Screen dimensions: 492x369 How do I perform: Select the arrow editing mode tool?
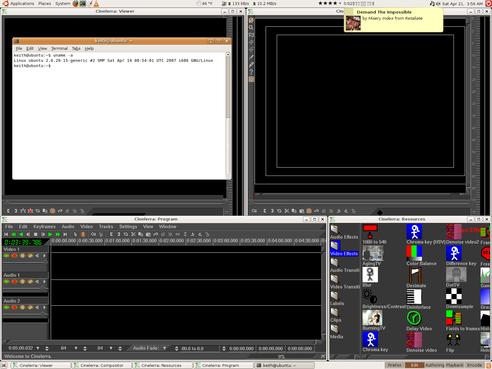click(76, 234)
